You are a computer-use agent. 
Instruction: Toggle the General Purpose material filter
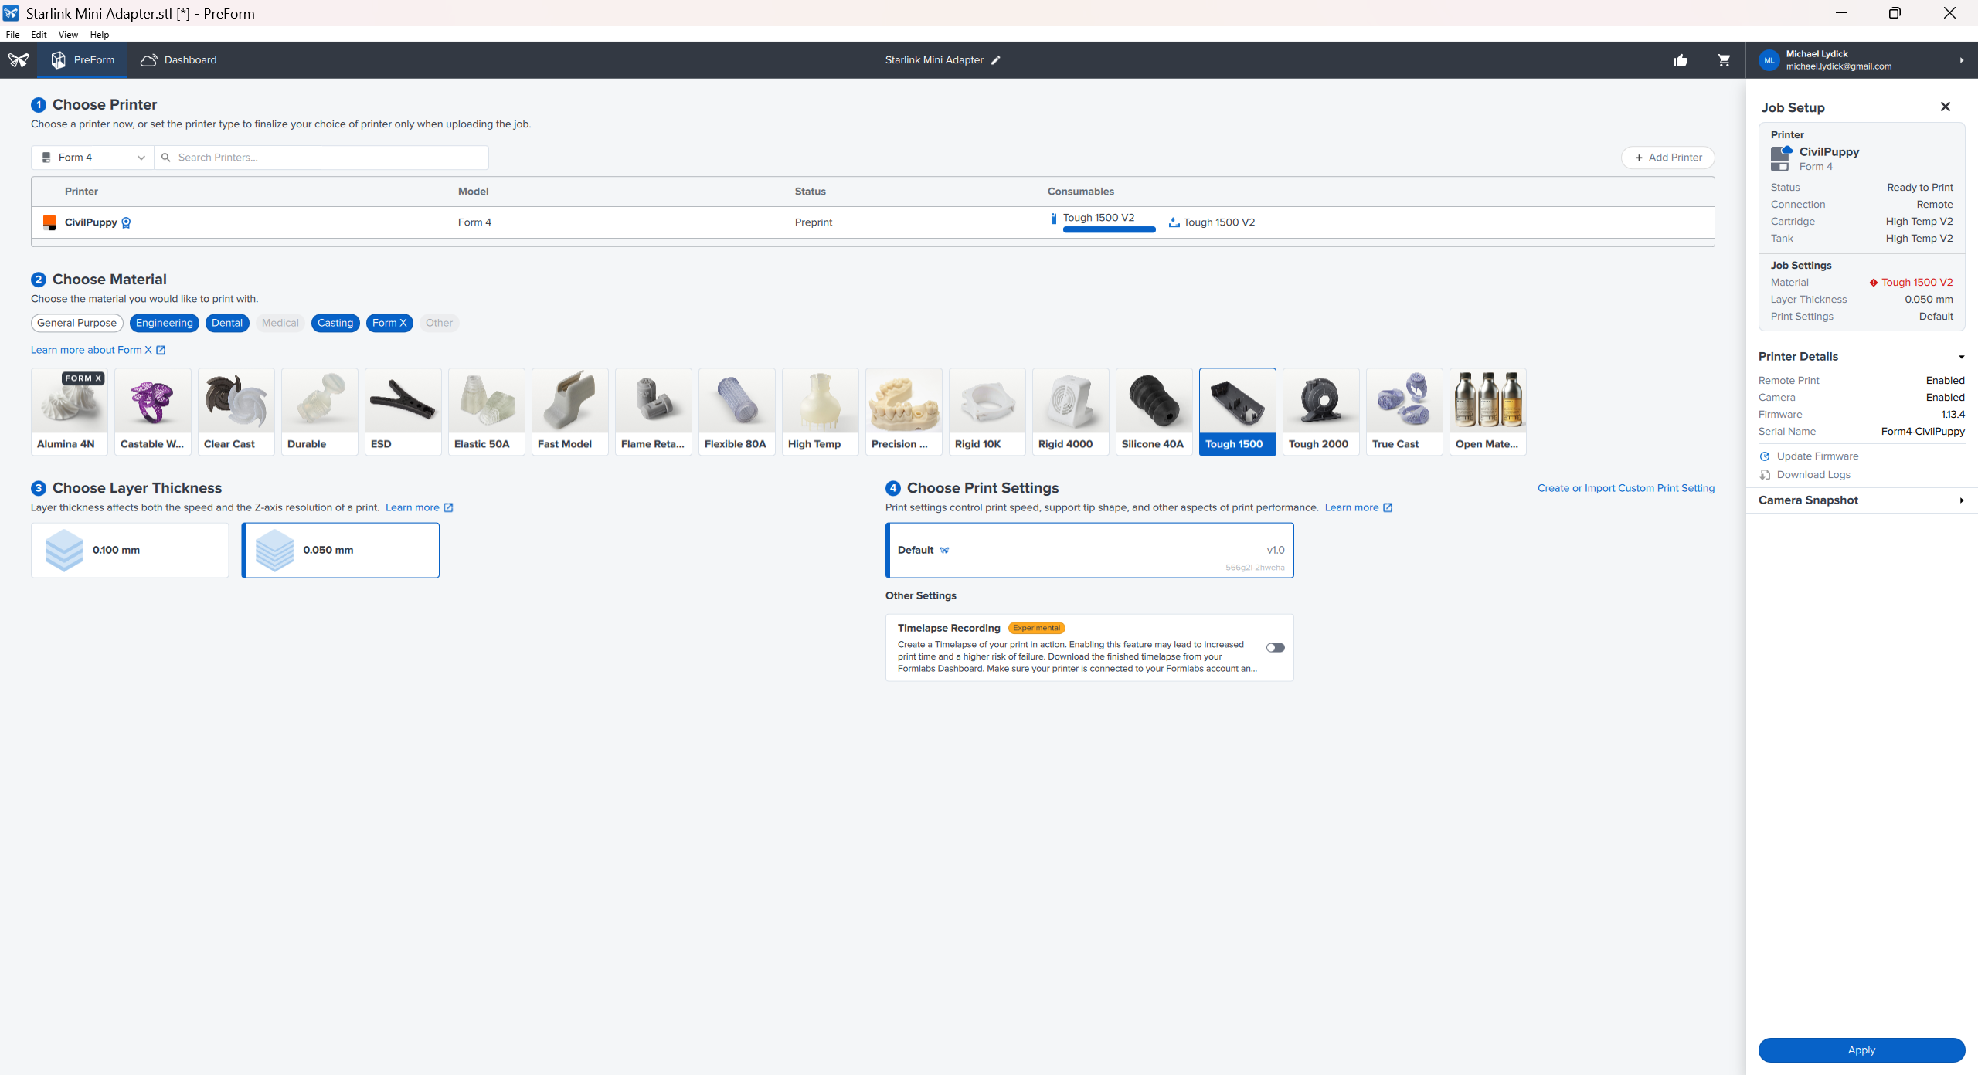pos(77,323)
